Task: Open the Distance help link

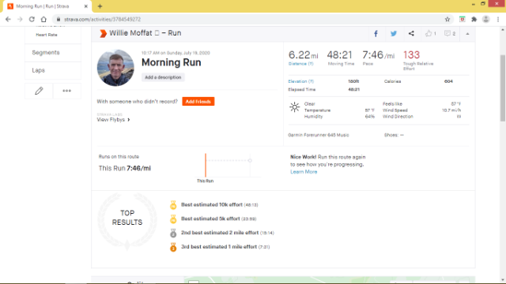Action: pyautogui.click(x=300, y=64)
